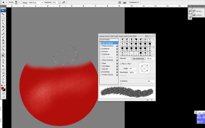Screen dimensions: 205x128
Task: Select the Crop tool
Action: point(3,27)
